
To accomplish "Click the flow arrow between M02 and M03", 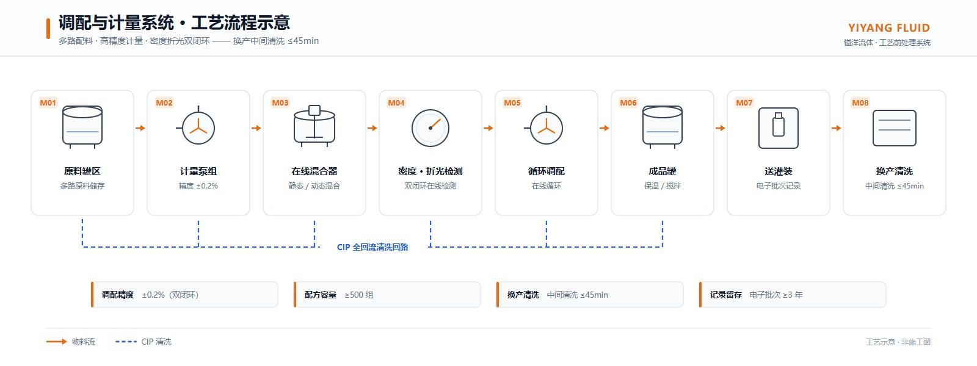I will point(256,128).
